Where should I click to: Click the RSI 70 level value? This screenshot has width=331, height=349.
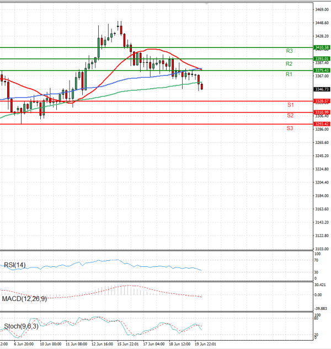coord(316,260)
